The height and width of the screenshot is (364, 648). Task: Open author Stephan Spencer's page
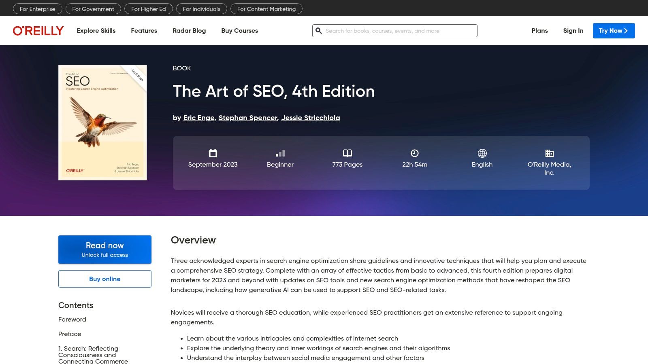click(248, 118)
